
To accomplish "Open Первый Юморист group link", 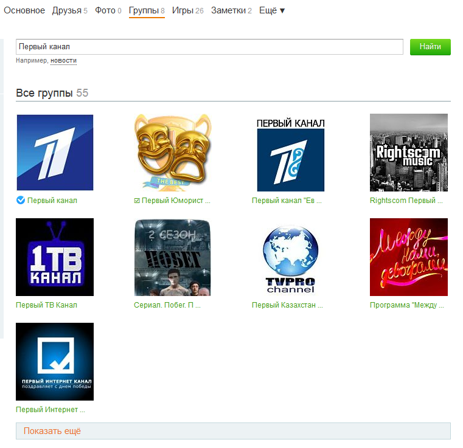I will point(176,200).
